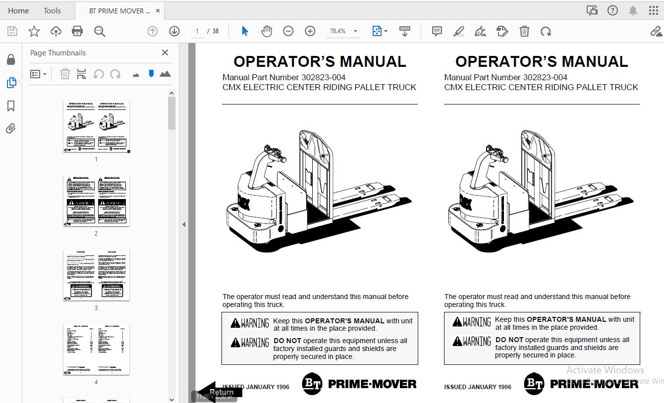The image size is (664, 403).
Task: Edit the current page number field
Action: (197, 31)
